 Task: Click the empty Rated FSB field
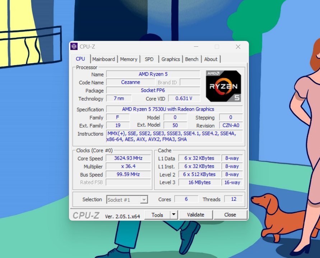128,182
